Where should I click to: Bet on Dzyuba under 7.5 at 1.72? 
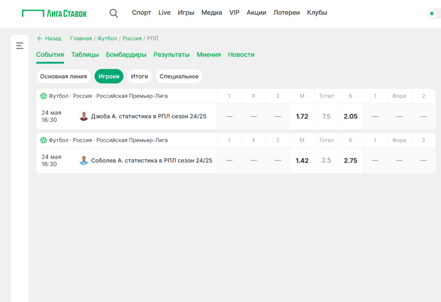[302, 116]
